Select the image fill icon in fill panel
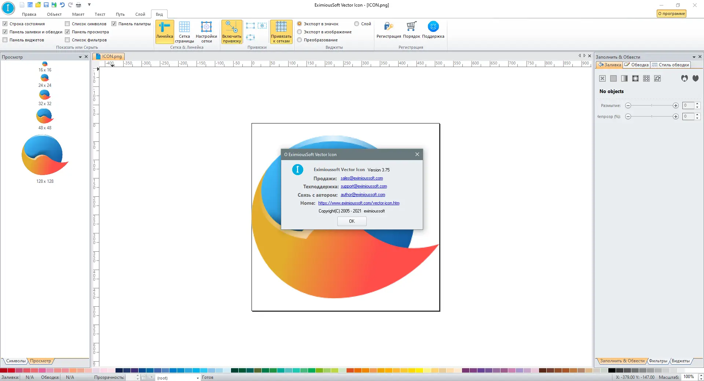This screenshot has height=381, width=704. (657, 78)
